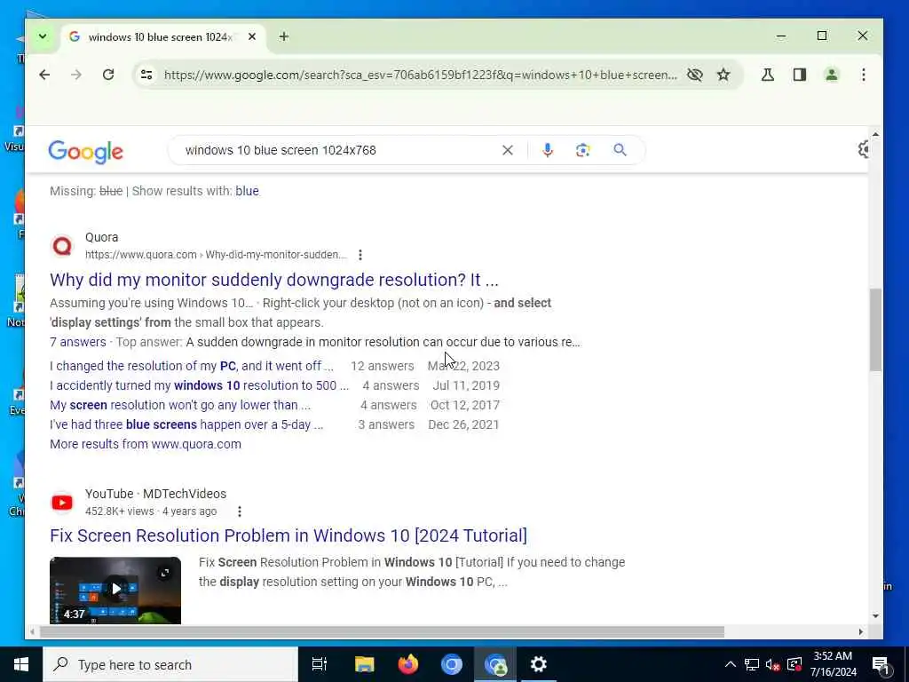This screenshot has width=909, height=682.
Task: Clear the search query with X
Action: point(507,150)
